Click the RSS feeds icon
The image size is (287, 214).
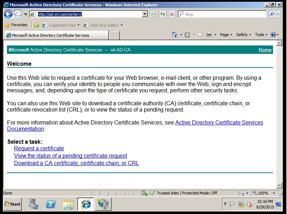(187, 35)
